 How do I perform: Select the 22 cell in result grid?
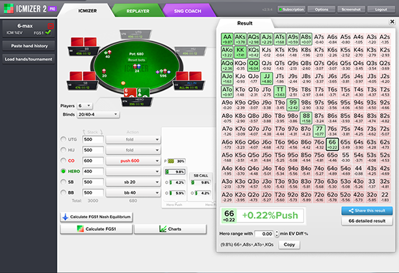pyautogui.click(x=385, y=197)
